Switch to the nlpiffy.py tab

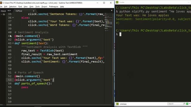pos(19,11)
